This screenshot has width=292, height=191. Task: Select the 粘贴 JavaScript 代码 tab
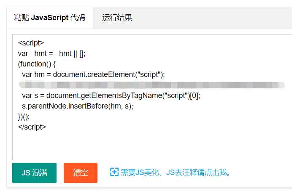49,18
